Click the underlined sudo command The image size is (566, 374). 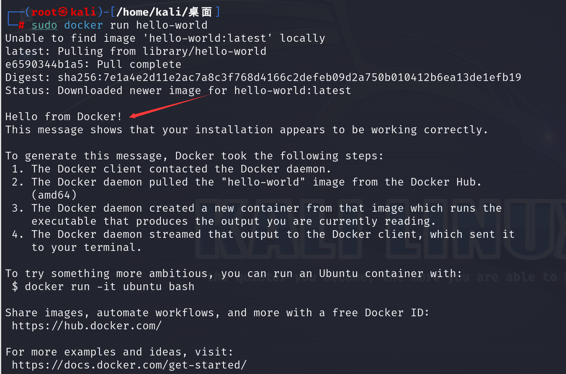[44, 25]
